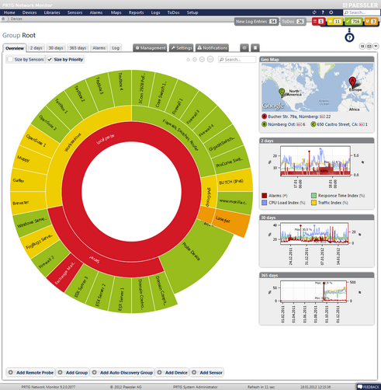Click the Add Device button

click(x=172, y=372)
